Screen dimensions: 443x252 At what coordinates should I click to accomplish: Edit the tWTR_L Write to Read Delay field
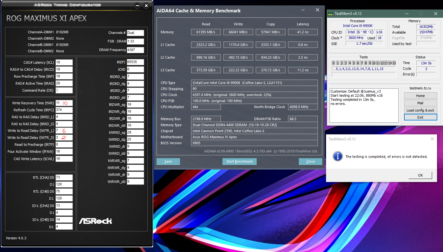pos(64,131)
